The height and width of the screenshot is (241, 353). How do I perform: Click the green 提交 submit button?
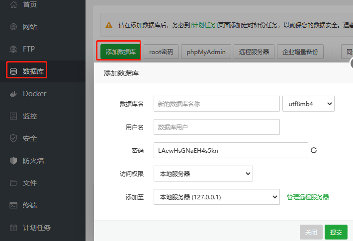(x=336, y=232)
